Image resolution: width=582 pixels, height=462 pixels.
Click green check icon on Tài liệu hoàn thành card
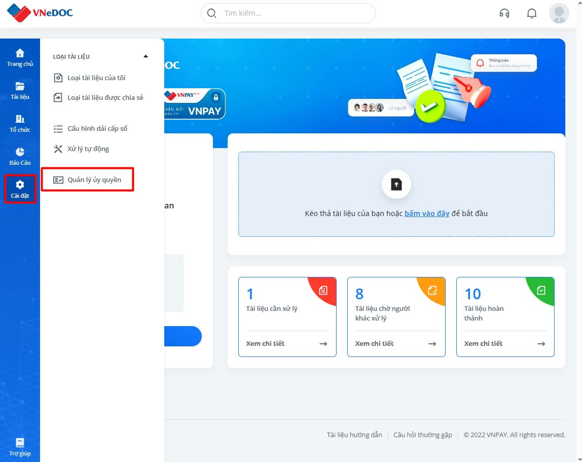click(x=541, y=291)
